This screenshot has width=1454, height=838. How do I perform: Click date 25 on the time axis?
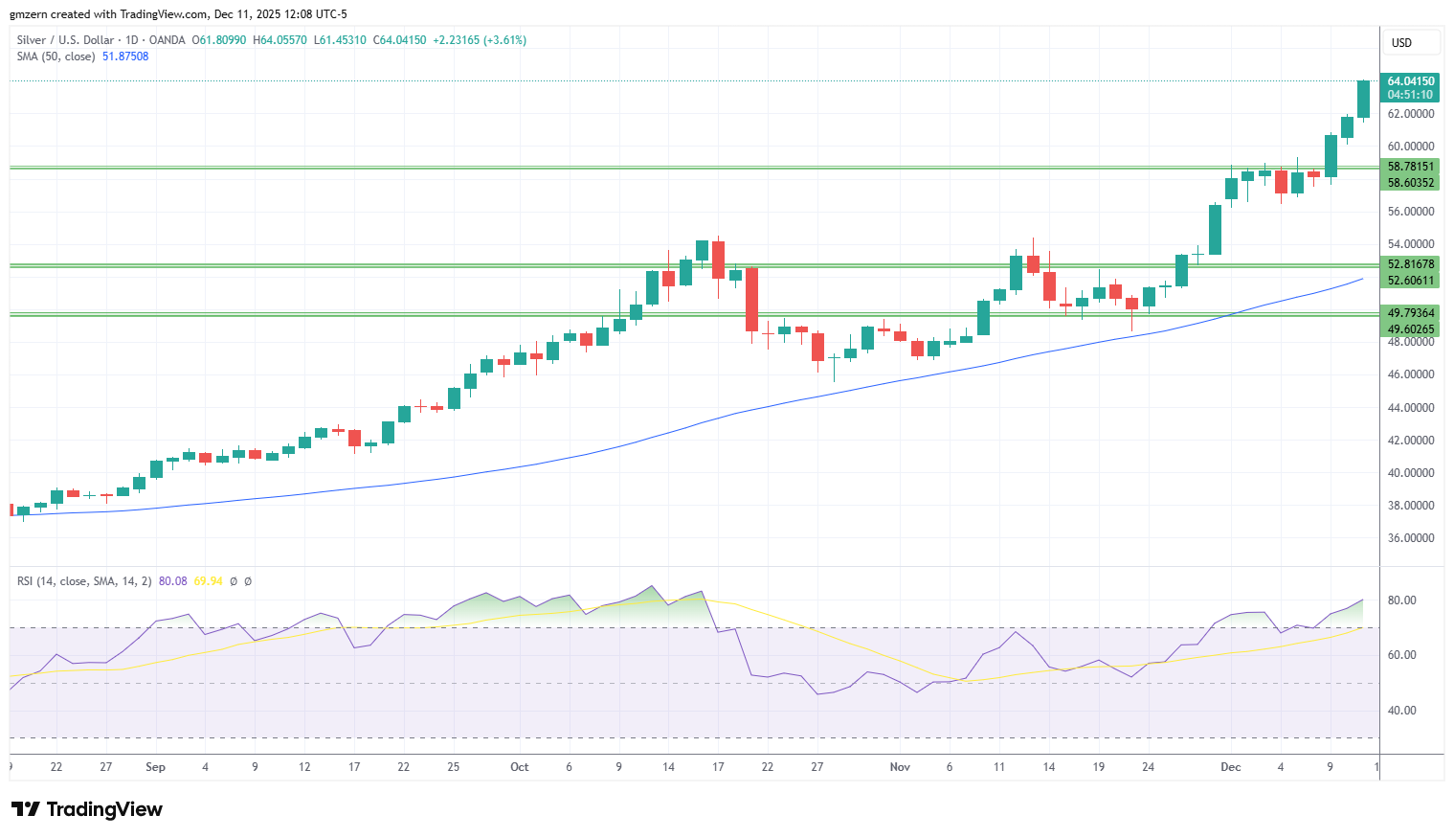click(454, 767)
